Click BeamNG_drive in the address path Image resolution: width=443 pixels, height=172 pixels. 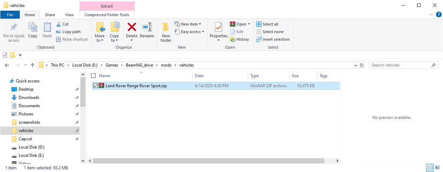(140, 65)
